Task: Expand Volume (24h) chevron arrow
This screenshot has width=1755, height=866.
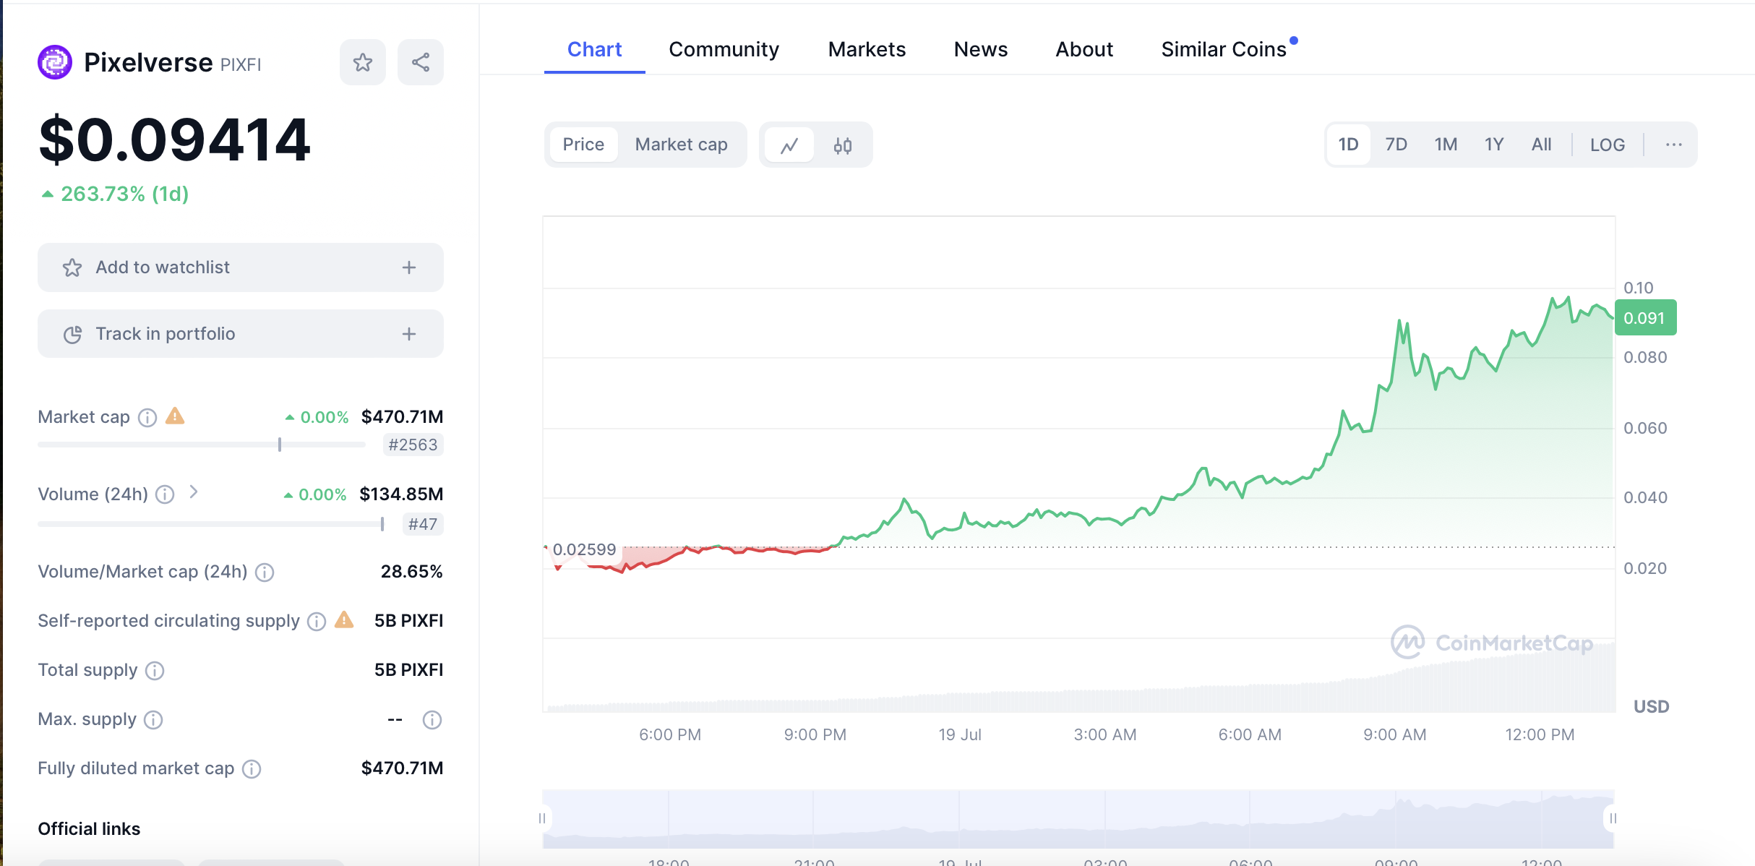Action: point(193,492)
